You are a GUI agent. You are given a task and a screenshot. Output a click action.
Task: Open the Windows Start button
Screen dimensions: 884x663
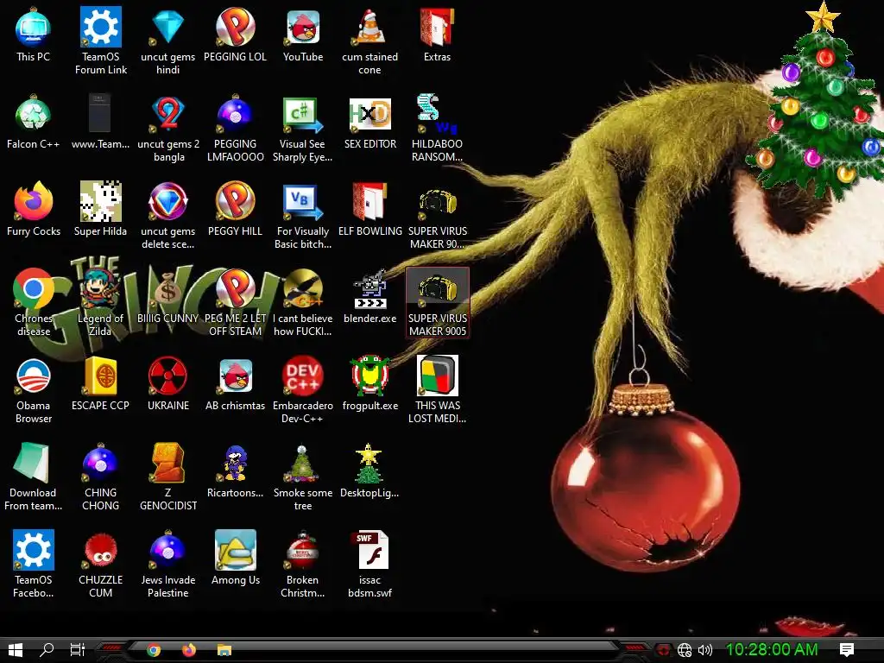[x=16, y=650]
